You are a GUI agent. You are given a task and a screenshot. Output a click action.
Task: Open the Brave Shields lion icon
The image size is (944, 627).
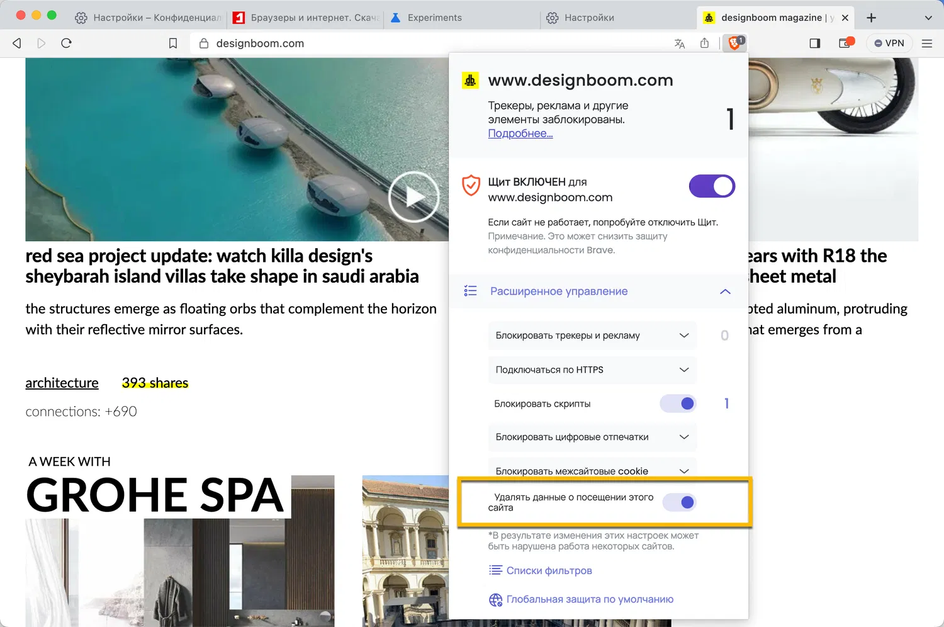[x=734, y=43]
